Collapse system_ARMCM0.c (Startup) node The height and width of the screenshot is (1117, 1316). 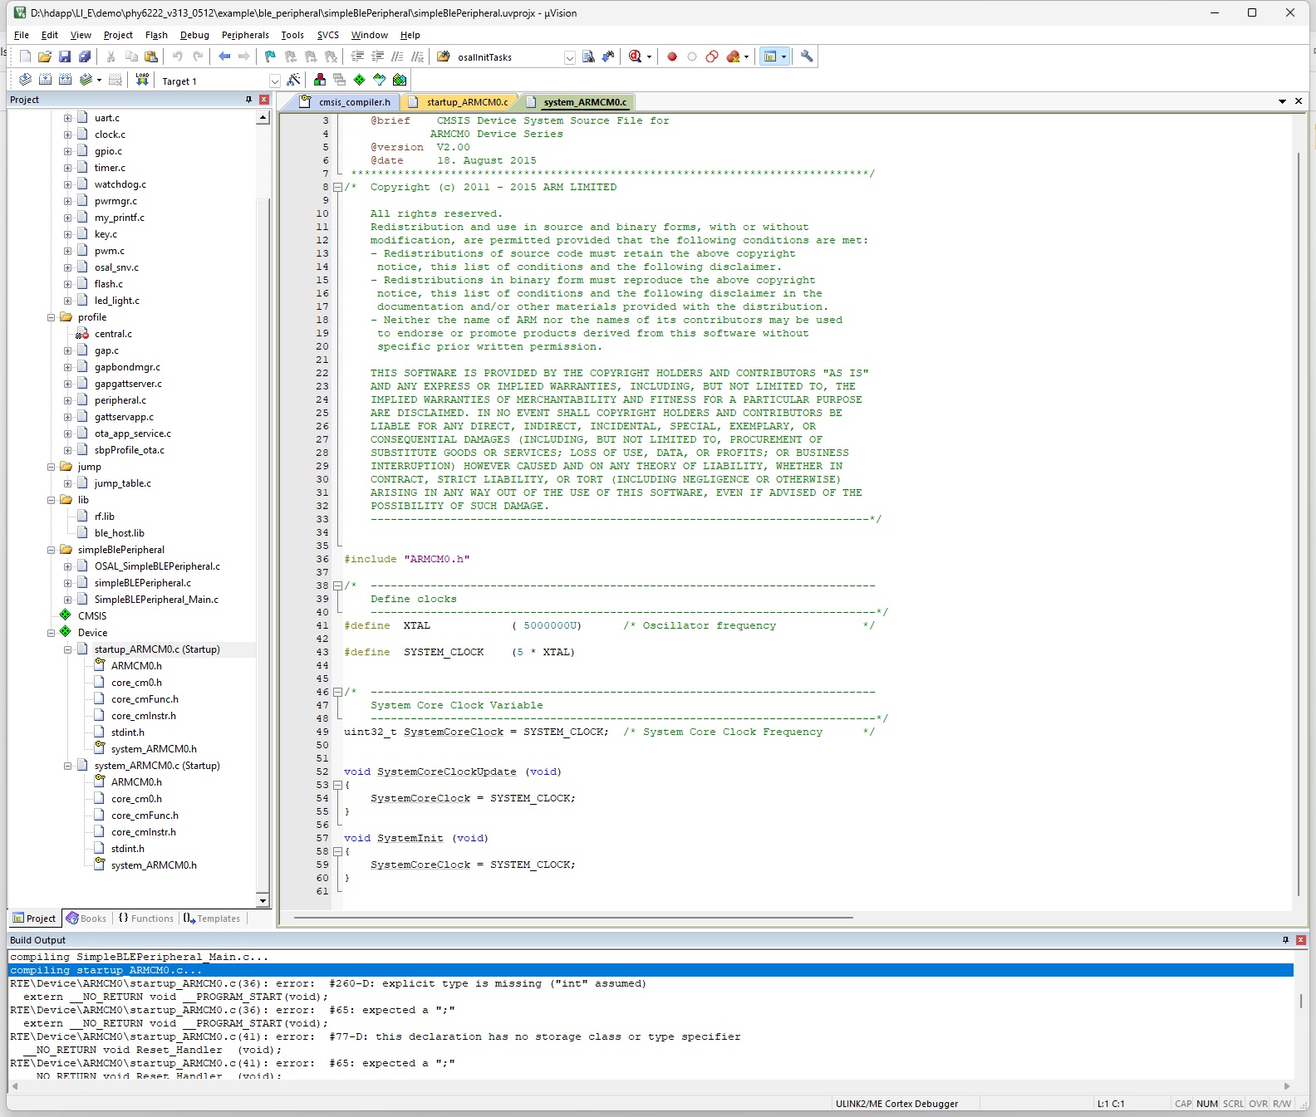(68, 766)
